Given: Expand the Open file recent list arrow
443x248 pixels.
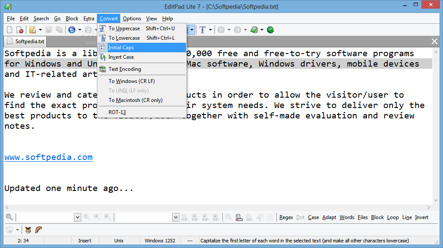Looking at the screenshot, I should [x=40, y=30].
